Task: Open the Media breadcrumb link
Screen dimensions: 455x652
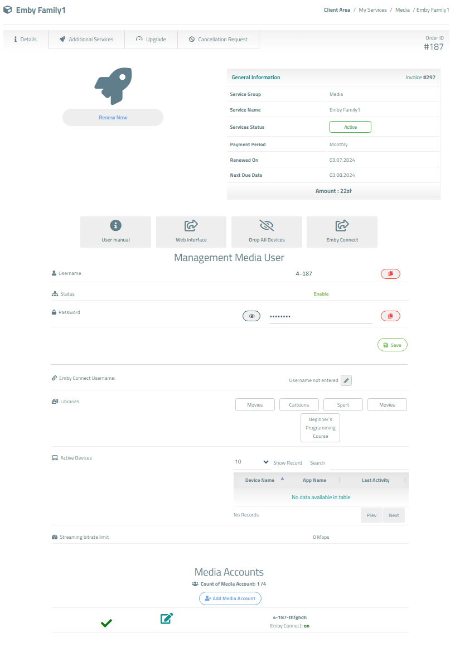Action: point(402,10)
